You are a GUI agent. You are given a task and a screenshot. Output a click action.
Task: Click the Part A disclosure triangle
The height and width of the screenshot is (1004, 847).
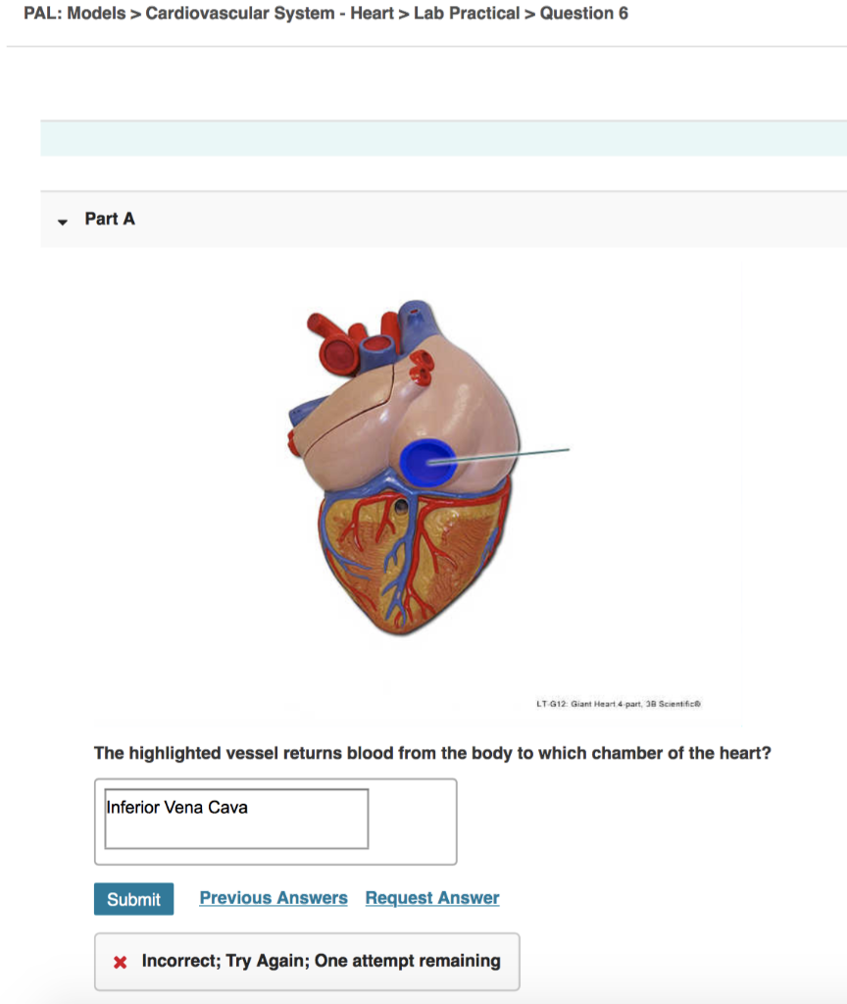pos(63,222)
